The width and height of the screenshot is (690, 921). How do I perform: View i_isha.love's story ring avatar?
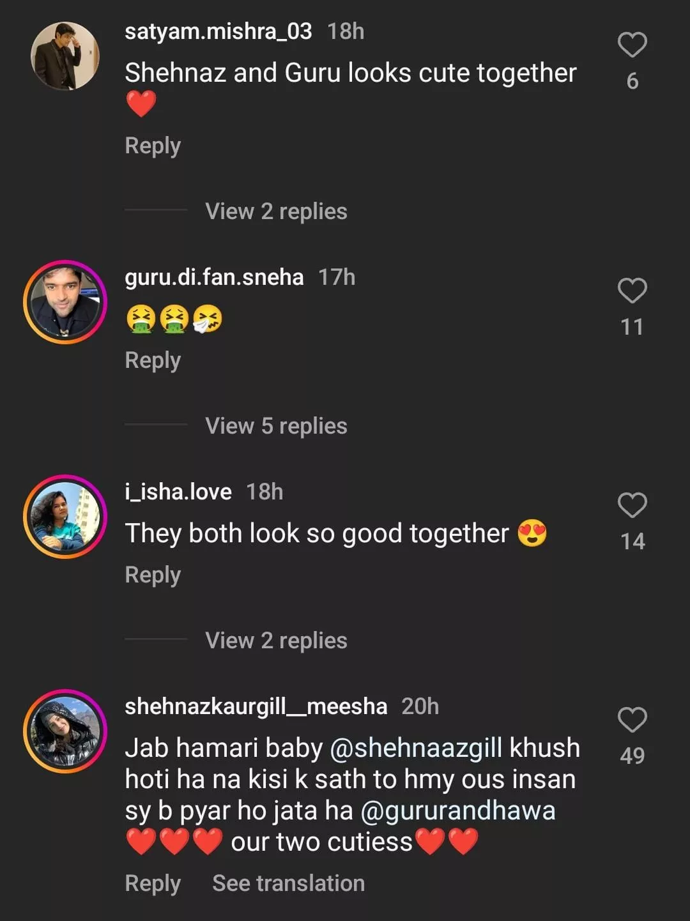(65, 517)
